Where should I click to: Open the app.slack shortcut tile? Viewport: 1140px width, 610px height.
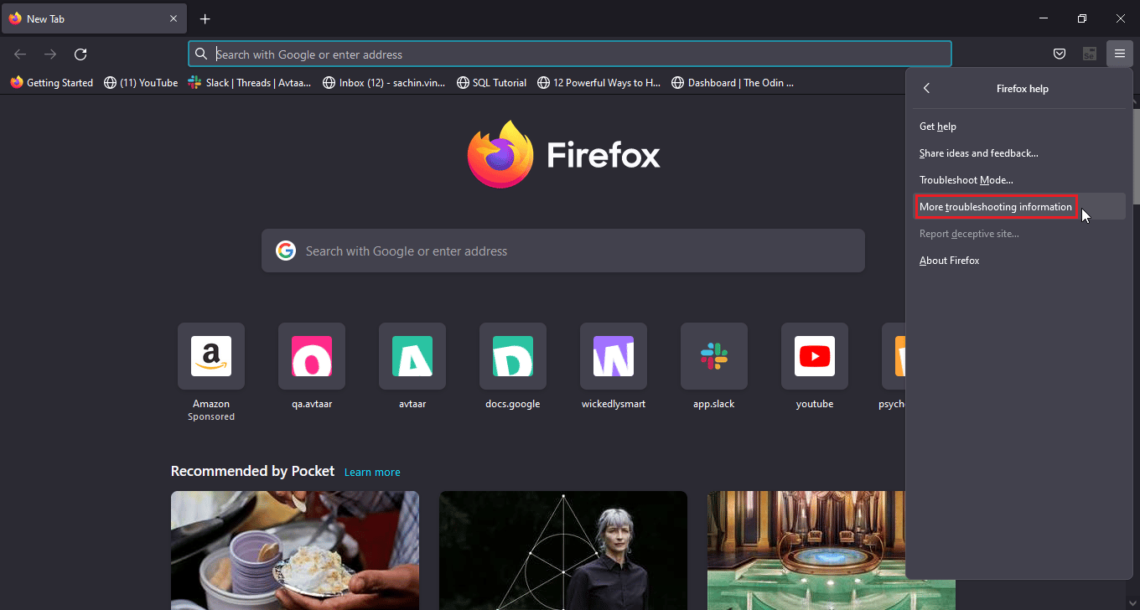714,356
